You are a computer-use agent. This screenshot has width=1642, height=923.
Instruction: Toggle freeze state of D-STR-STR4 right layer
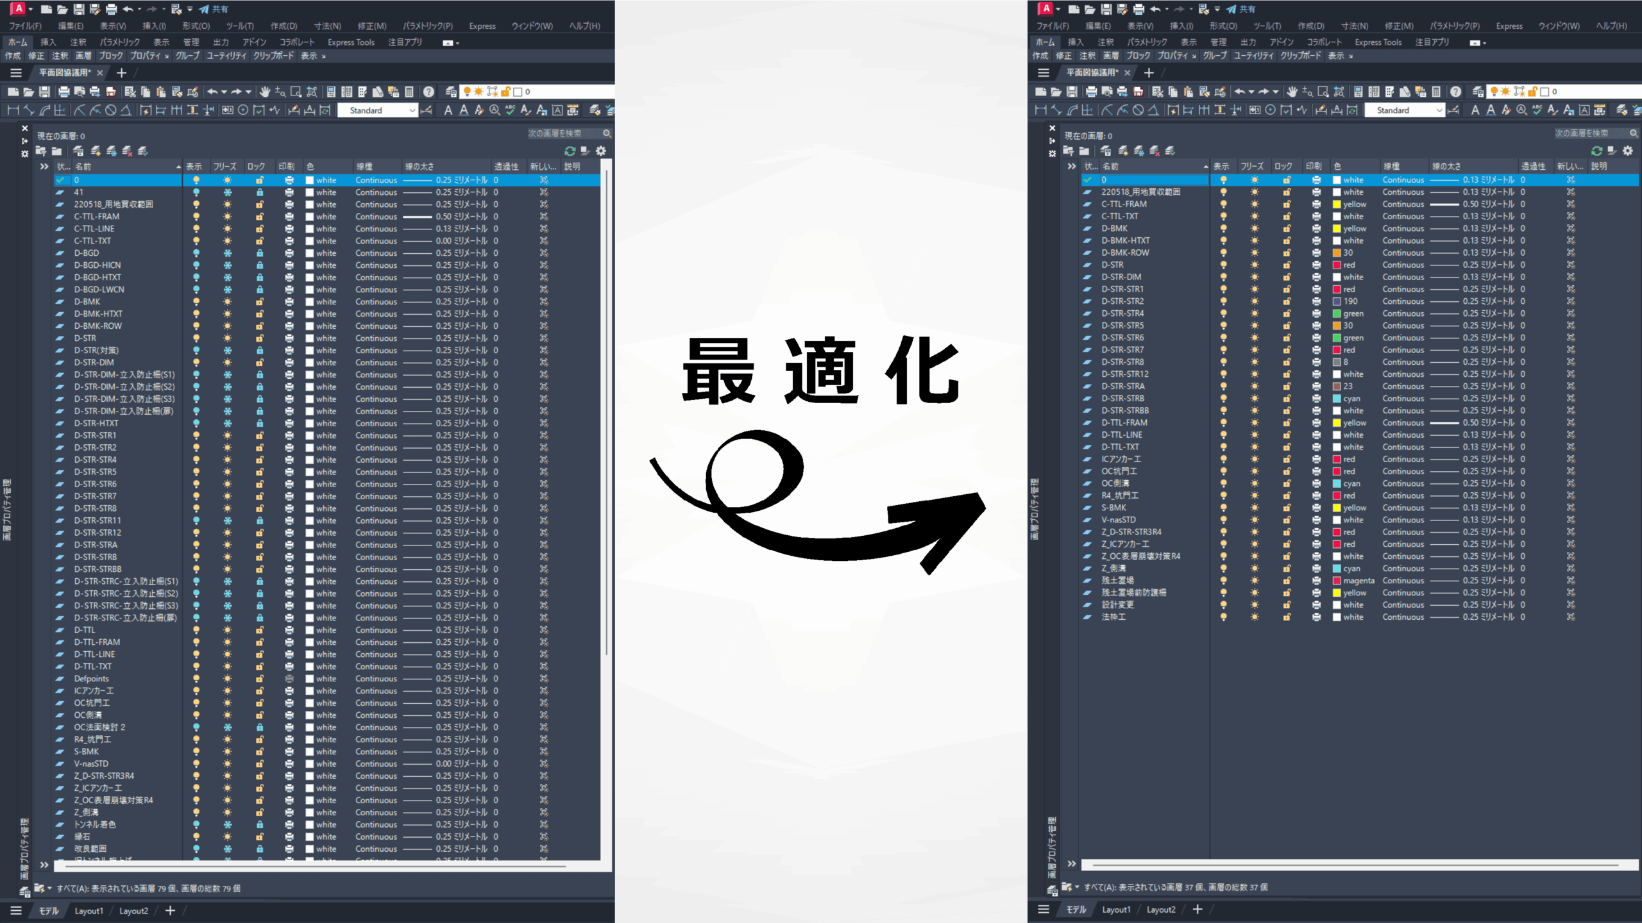point(1254,313)
